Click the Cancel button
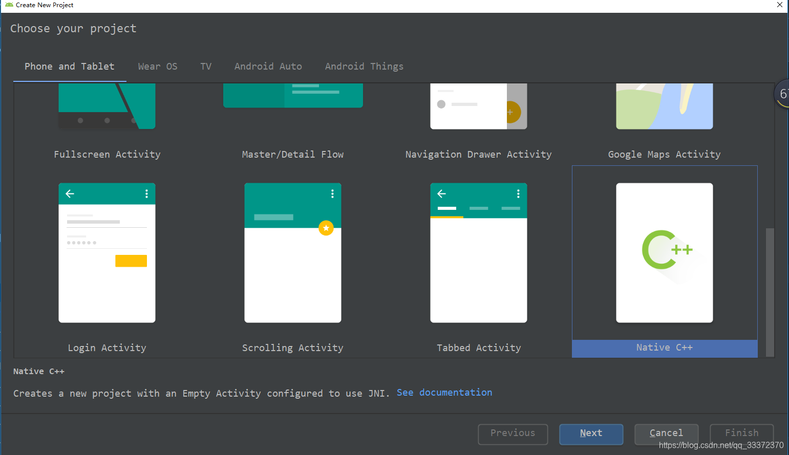Screen dimensions: 789x455 (x=666, y=434)
